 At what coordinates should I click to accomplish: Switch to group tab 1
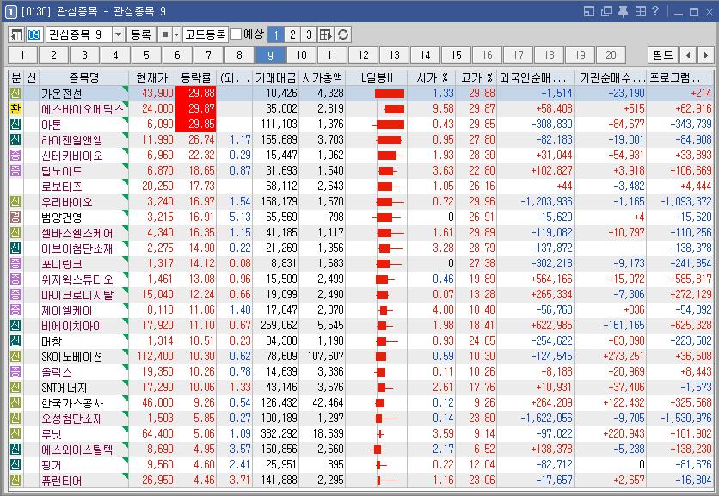coord(22,56)
